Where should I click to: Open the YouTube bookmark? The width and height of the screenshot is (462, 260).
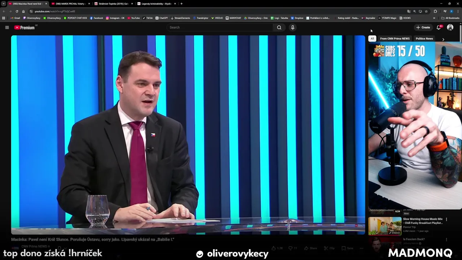coord(134,18)
